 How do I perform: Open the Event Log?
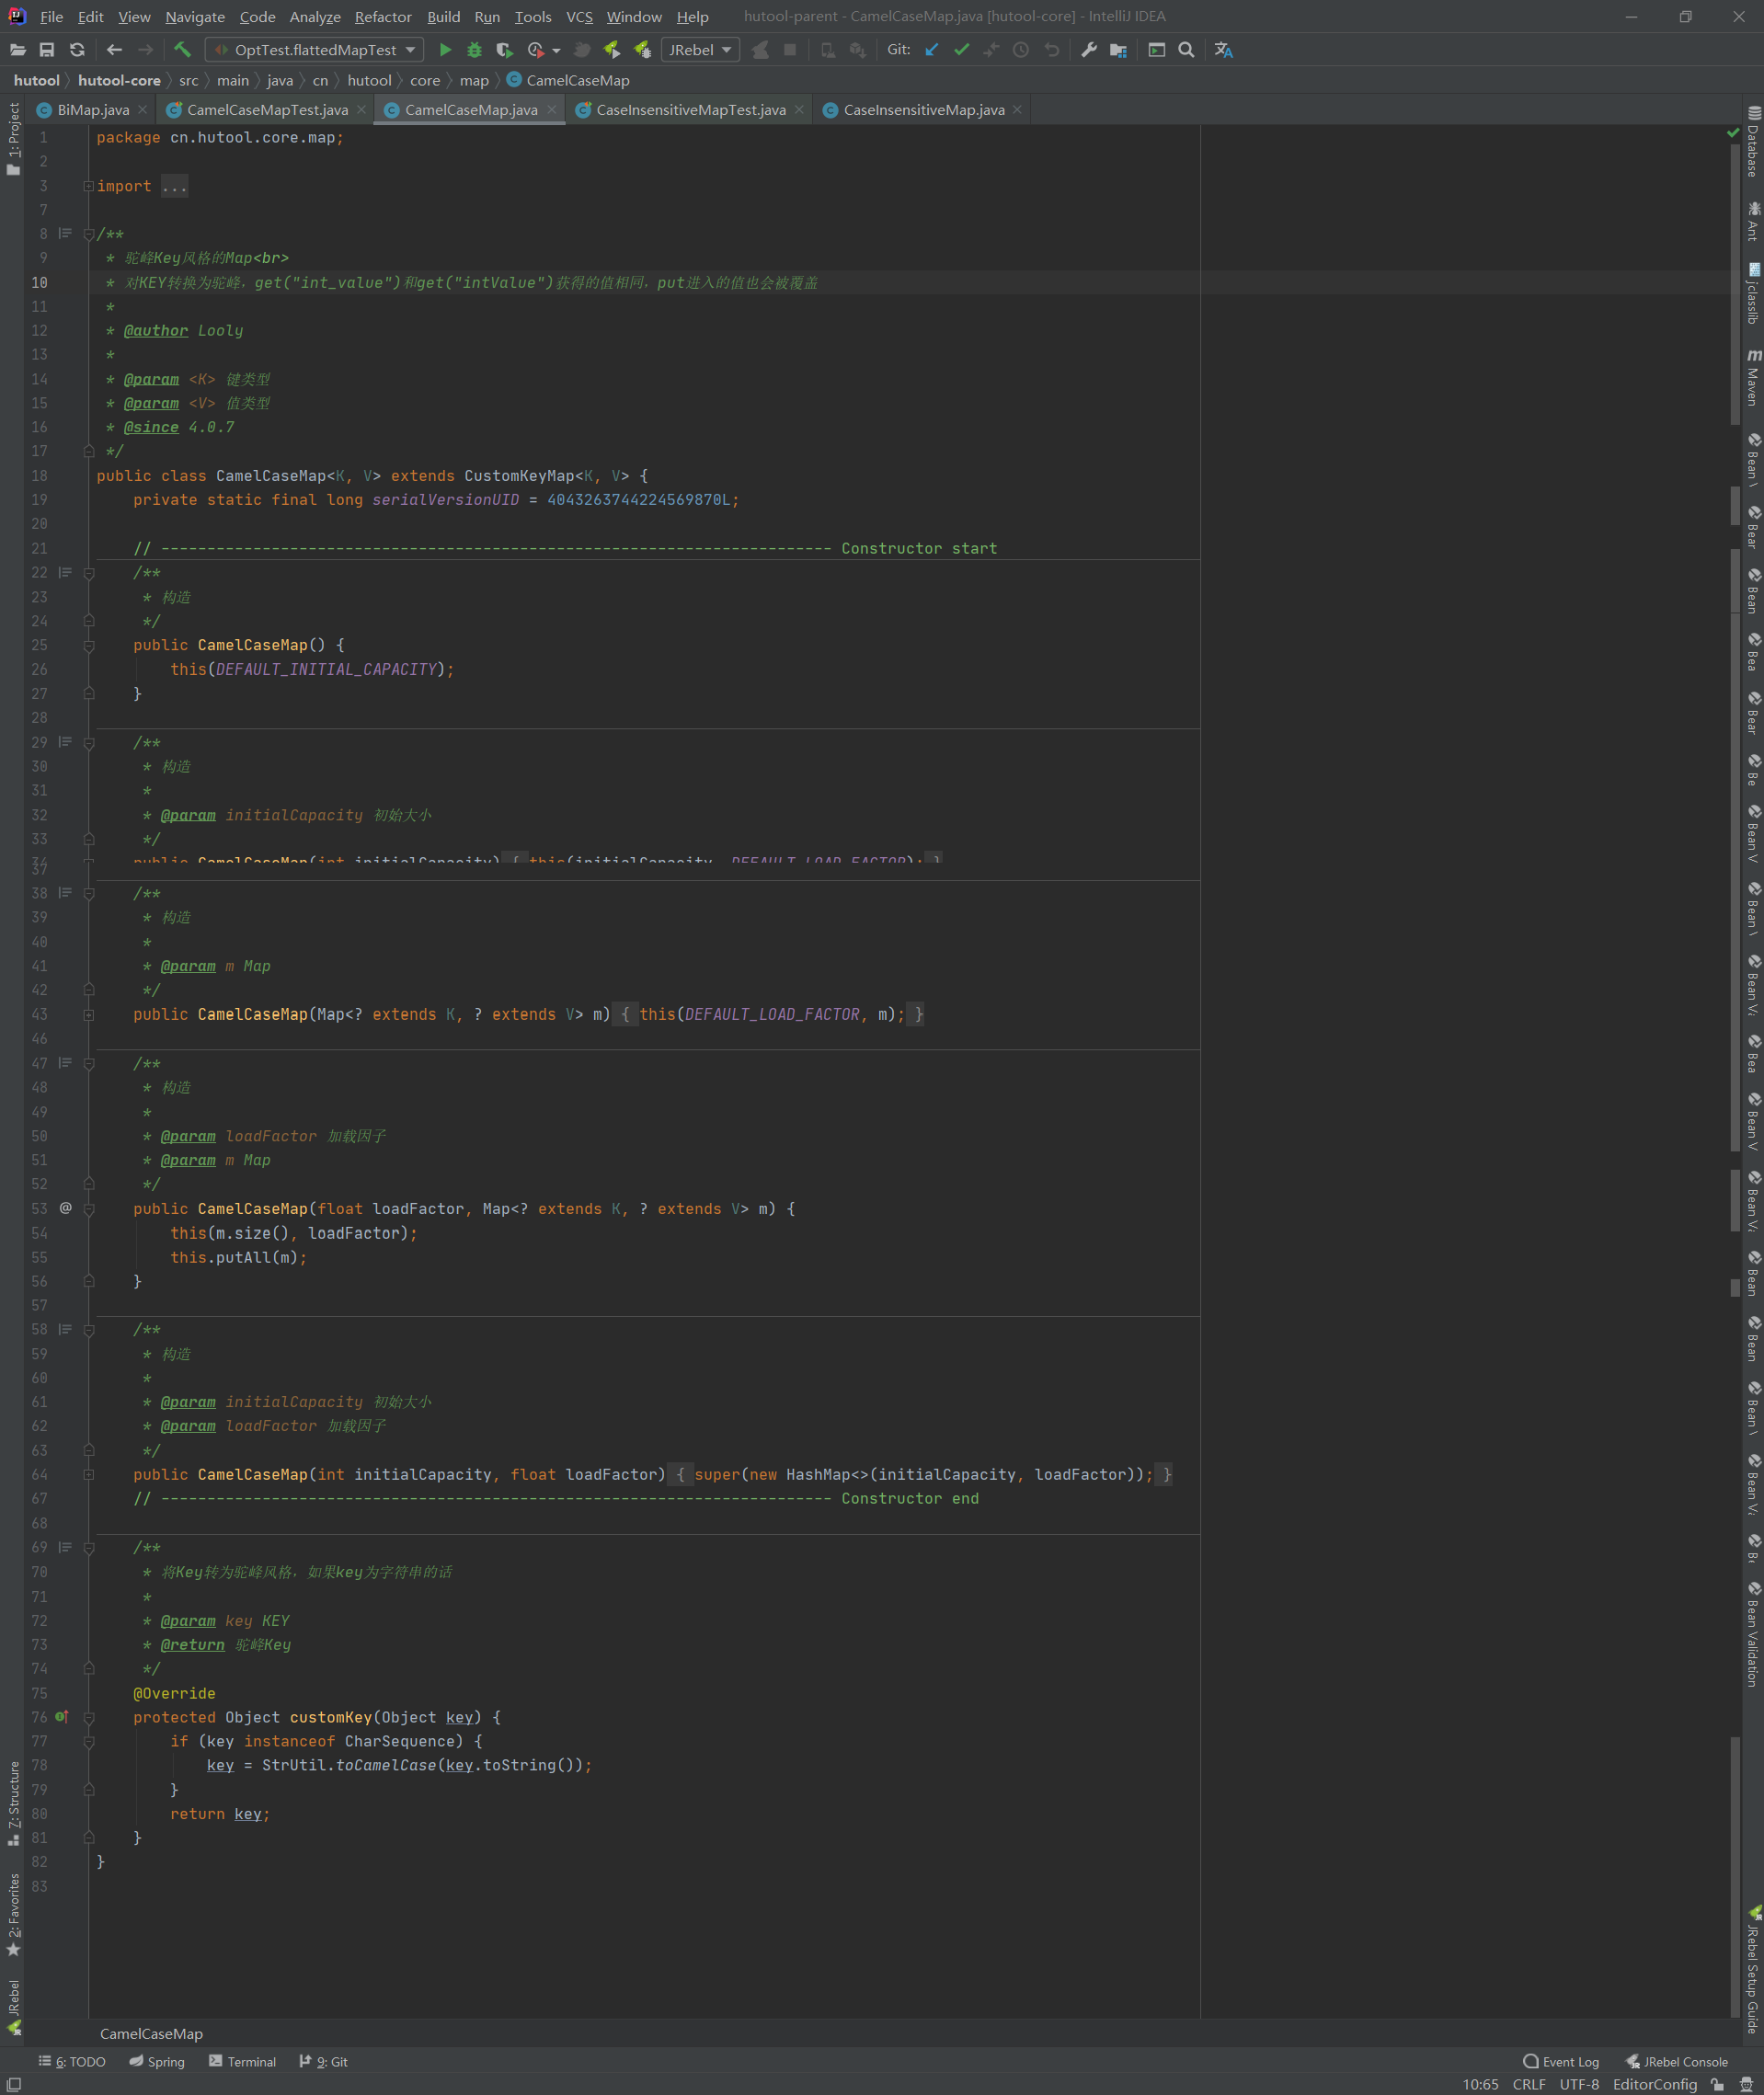1561,2061
